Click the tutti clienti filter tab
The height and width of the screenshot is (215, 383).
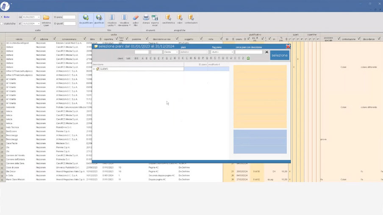click(128, 58)
